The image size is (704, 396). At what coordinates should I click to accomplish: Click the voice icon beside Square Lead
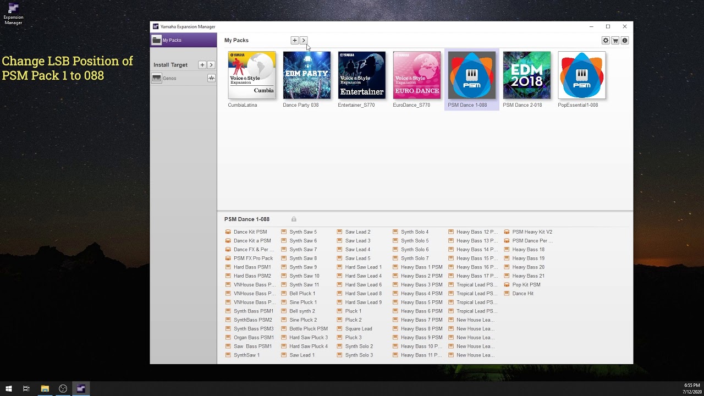[340, 329]
